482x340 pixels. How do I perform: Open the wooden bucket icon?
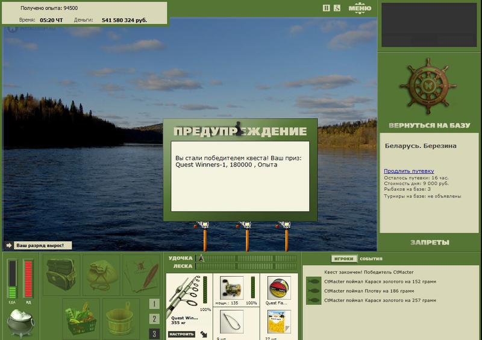click(x=120, y=319)
